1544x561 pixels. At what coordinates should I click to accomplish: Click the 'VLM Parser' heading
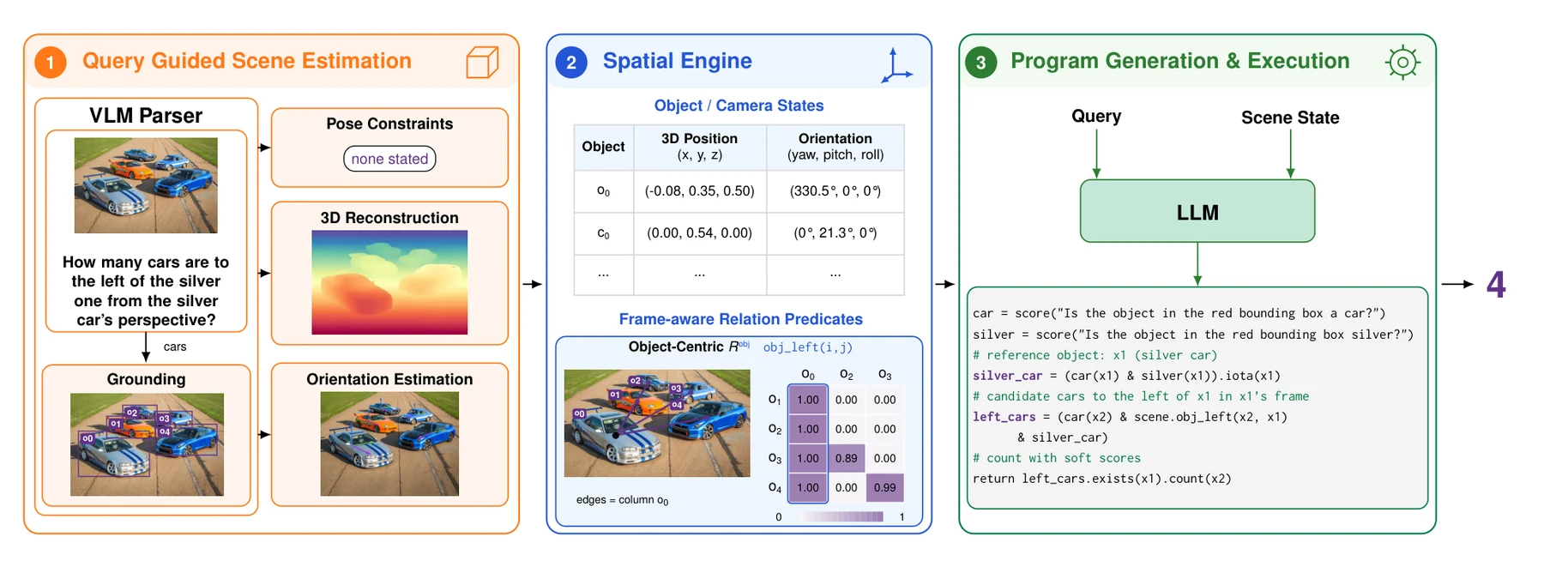pyautogui.click(x=146, y=116)
